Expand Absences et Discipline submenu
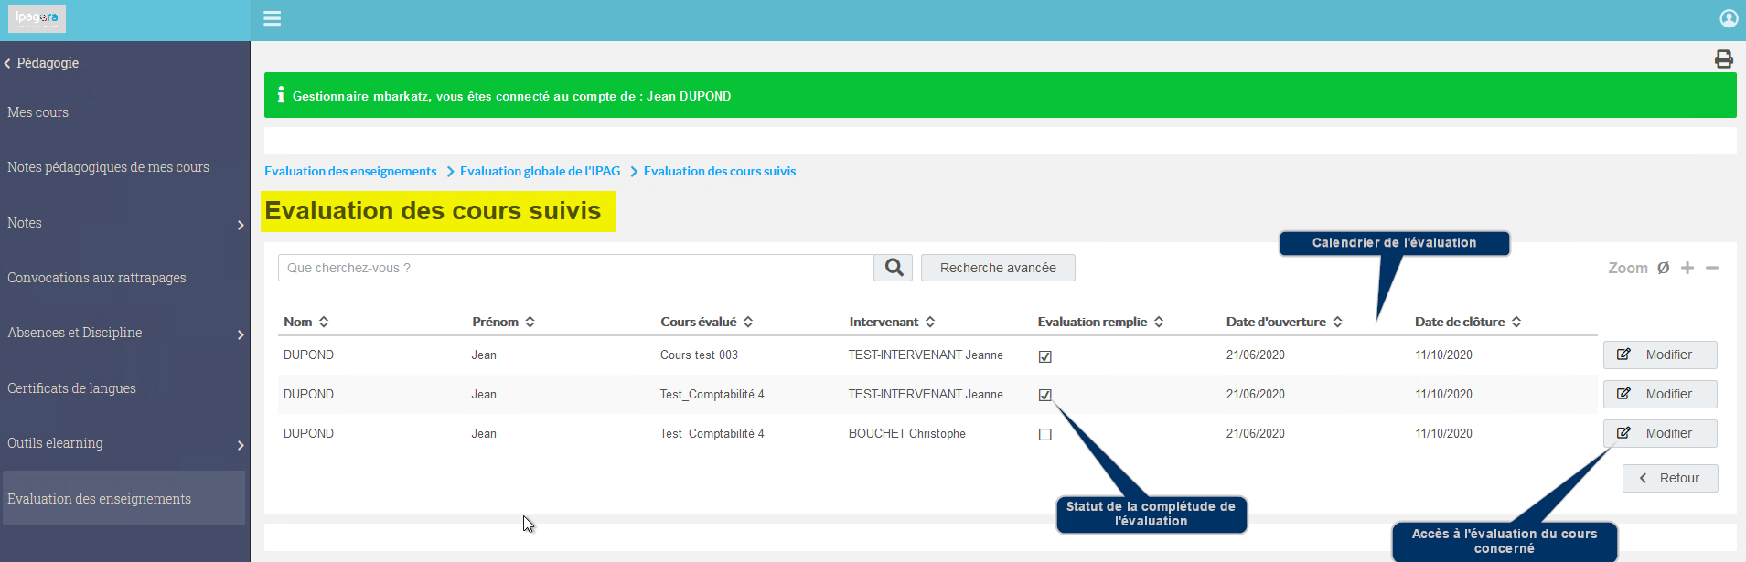 click(x=241, y=334)
